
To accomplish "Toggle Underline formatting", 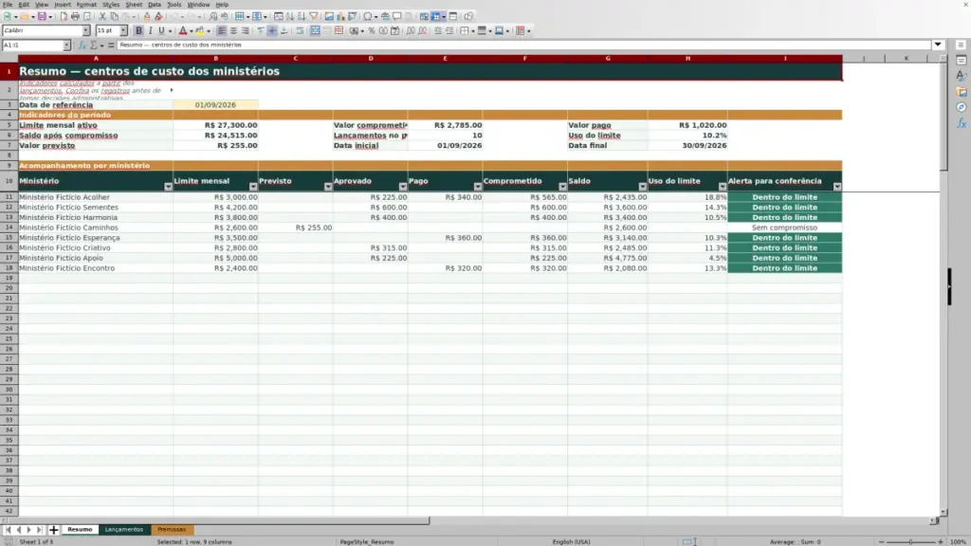I will click(x=161, y=31).
